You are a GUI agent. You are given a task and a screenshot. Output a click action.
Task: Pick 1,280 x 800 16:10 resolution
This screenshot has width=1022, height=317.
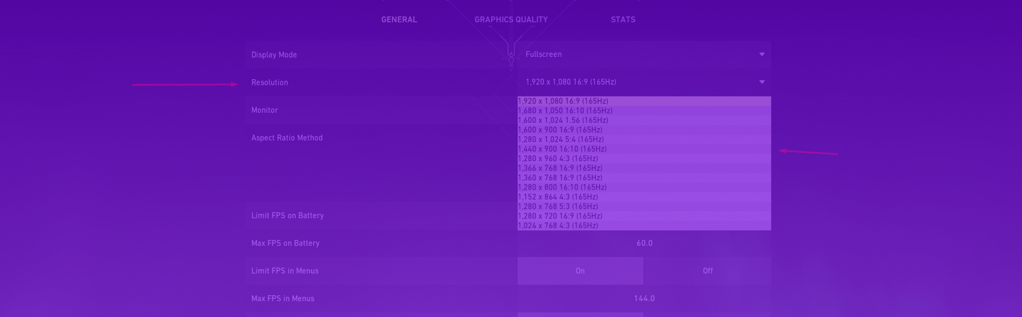click(x=644, y=187)
